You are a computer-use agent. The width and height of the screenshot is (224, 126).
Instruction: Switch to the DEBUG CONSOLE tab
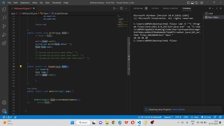tap(170, 8)
